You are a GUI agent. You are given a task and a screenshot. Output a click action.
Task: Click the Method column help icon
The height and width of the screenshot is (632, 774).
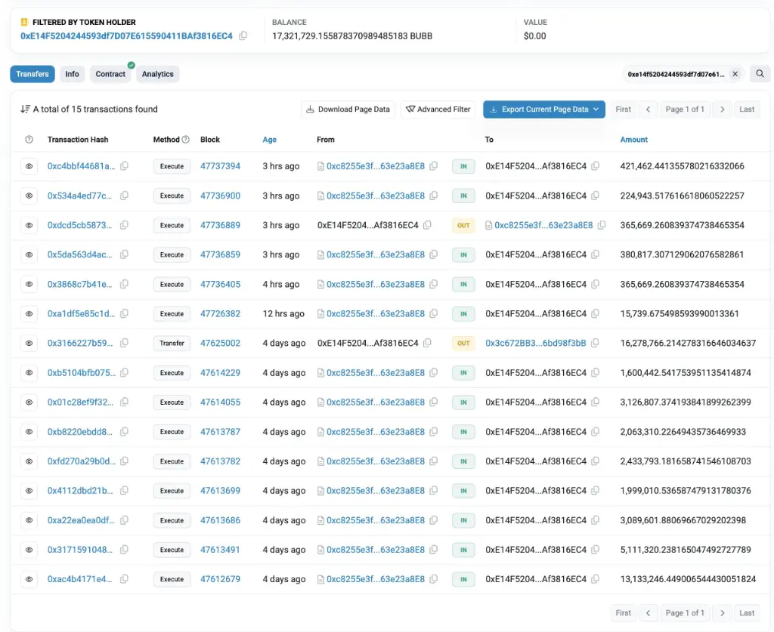coord(186,140)
